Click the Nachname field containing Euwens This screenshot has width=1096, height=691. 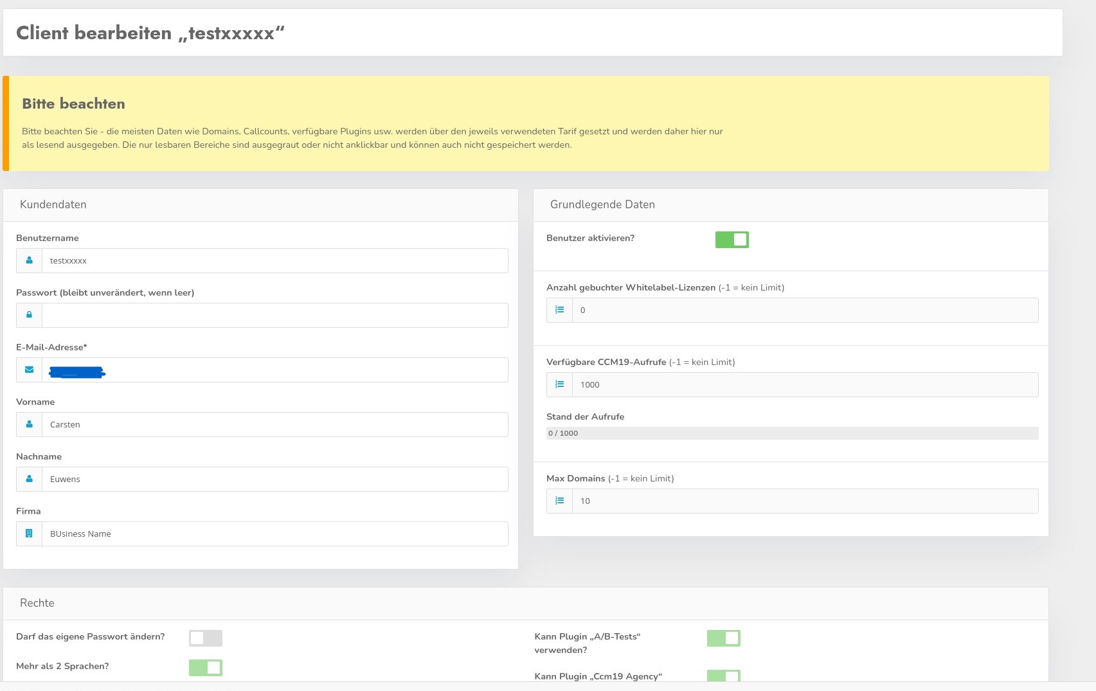point(274,479)
